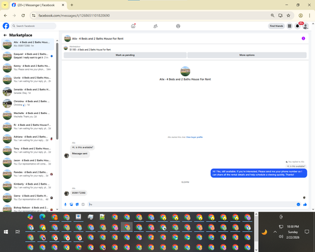Click the 9588172068 phone number message
Screen dimensions: 315x252
click(x=79, y=193)
